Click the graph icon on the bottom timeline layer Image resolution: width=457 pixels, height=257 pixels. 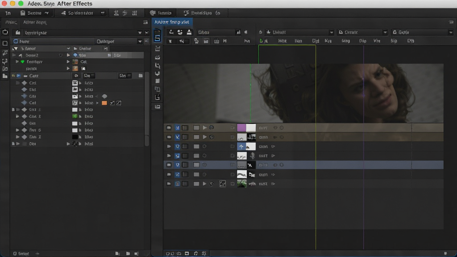223,183
